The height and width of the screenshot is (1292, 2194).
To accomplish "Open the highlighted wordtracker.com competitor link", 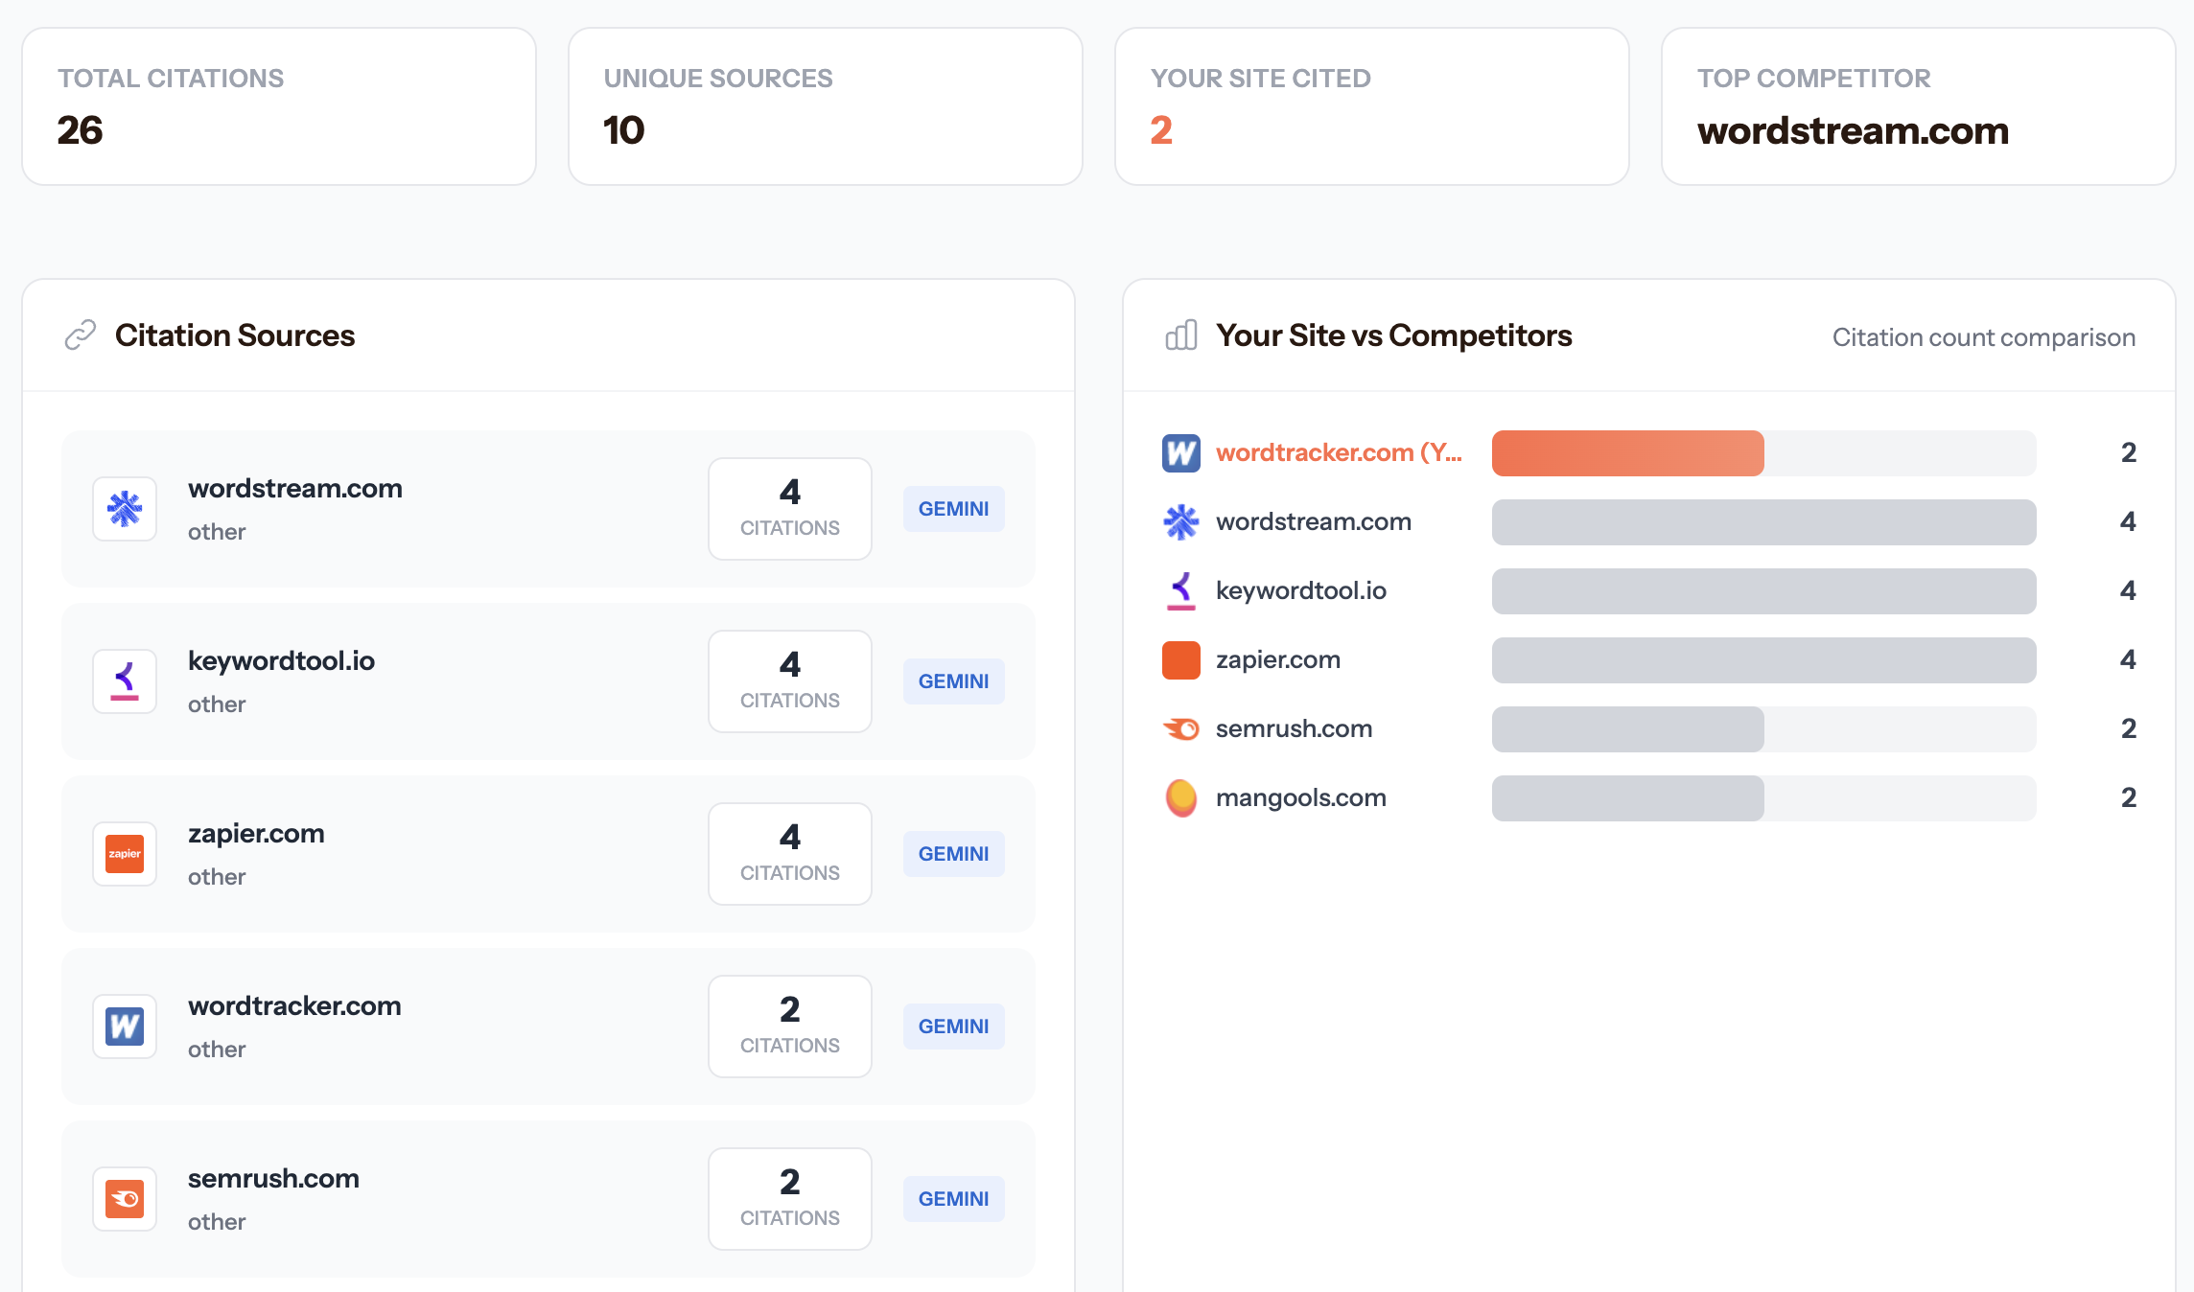I will click(x=1339, y=452).
